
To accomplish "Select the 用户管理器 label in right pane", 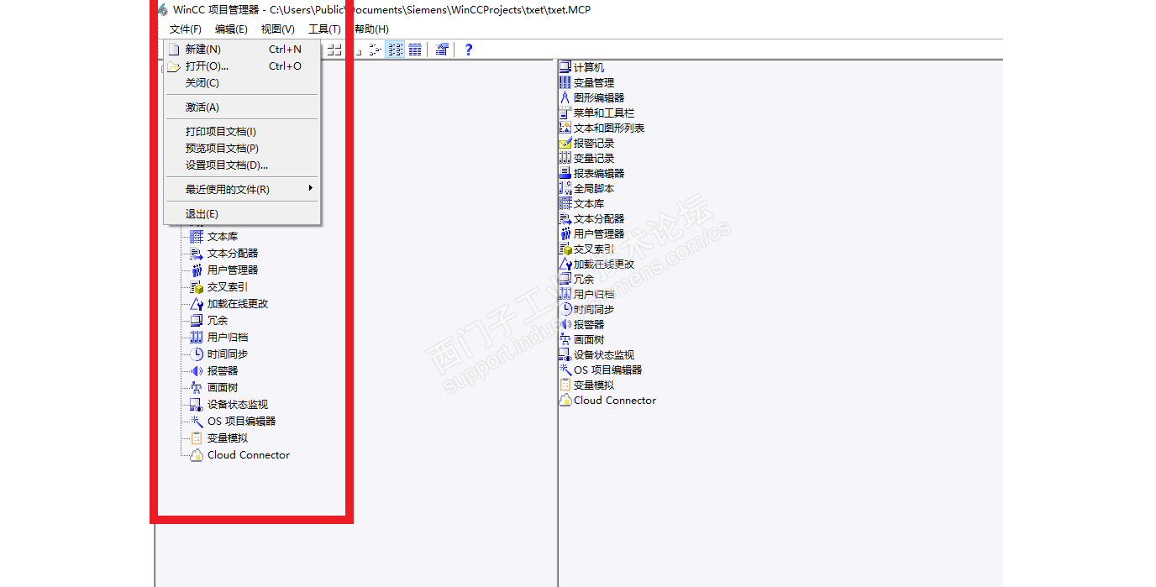I will pyautogui.click(x=599, y=234).
